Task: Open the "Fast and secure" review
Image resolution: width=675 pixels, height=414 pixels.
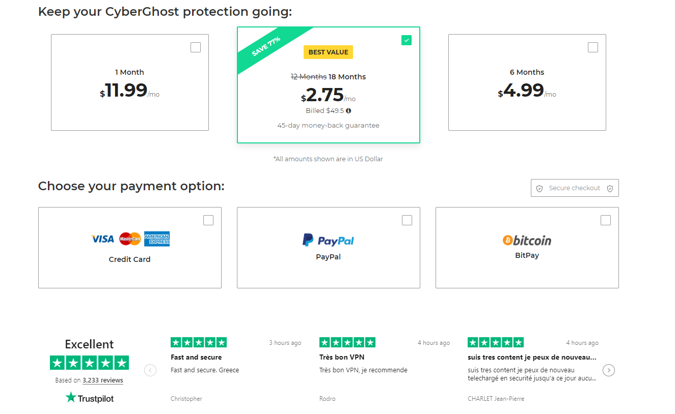Action: (196, 357)
